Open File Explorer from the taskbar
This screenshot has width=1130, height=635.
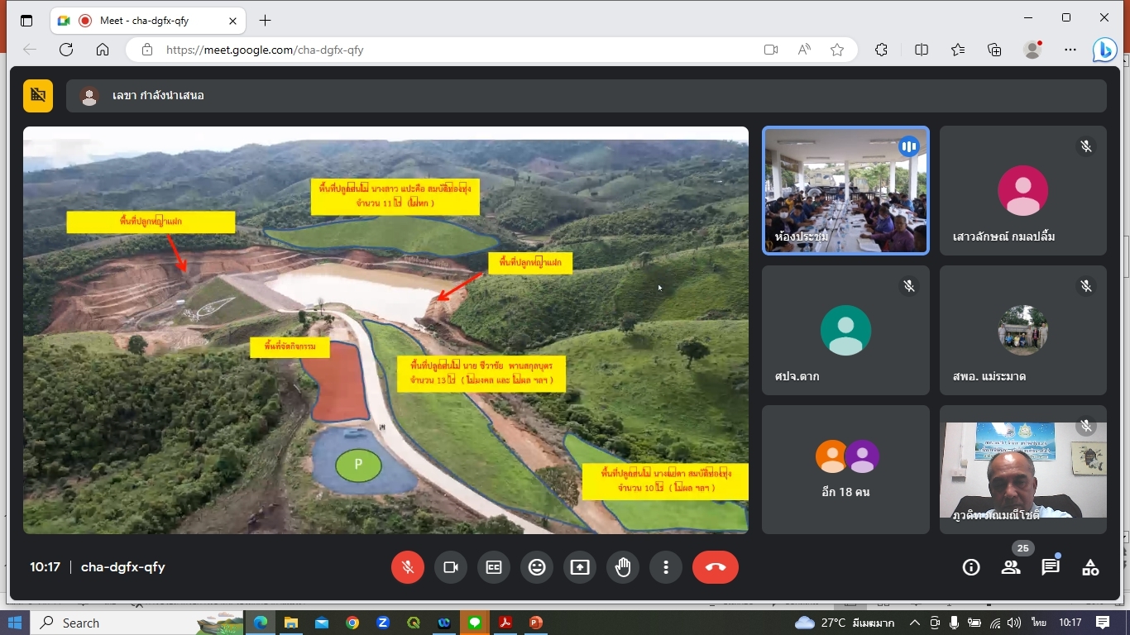[x=291, y=623]
